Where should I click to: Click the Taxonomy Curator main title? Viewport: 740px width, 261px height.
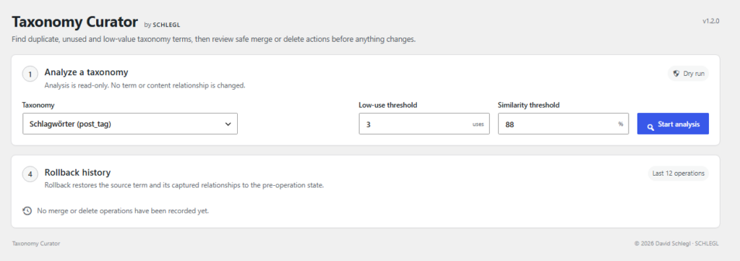75,22
